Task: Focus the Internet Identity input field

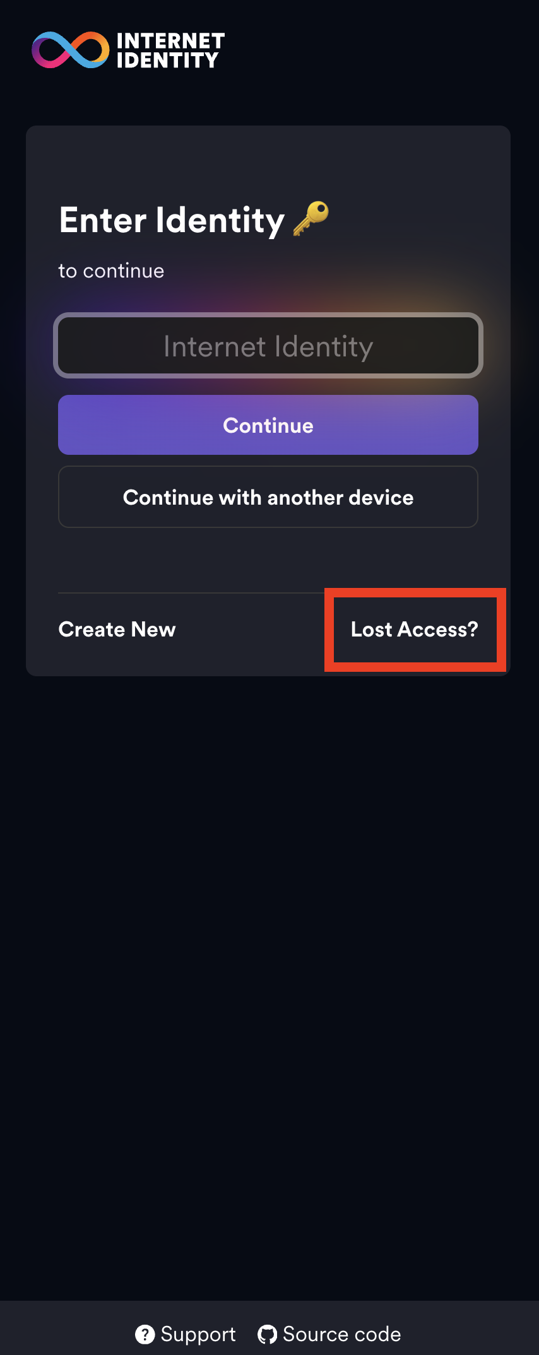Action: tap(268, 346)
